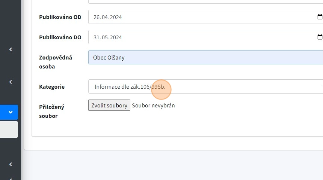Expand sidebar chevron below the gray submenu item

point(11,164)
